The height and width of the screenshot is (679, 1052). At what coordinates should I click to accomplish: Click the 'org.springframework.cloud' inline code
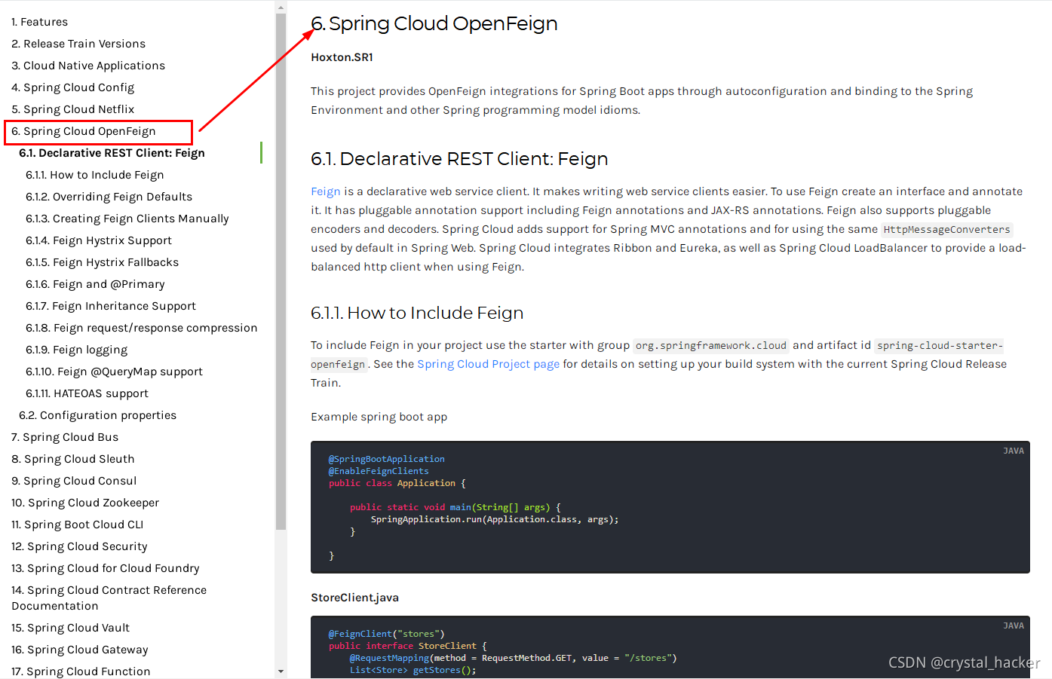[711, 346]
